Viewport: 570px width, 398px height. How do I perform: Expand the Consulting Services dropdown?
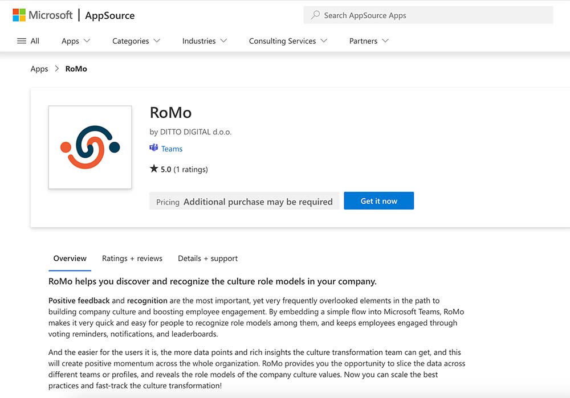pyautogui.click(x=288, y=41)
